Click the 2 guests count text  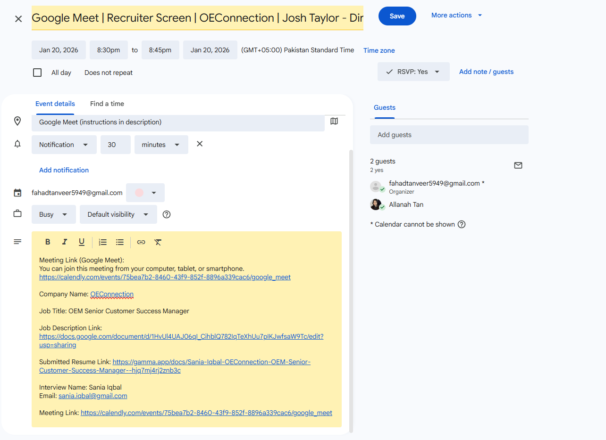(383, 161)
